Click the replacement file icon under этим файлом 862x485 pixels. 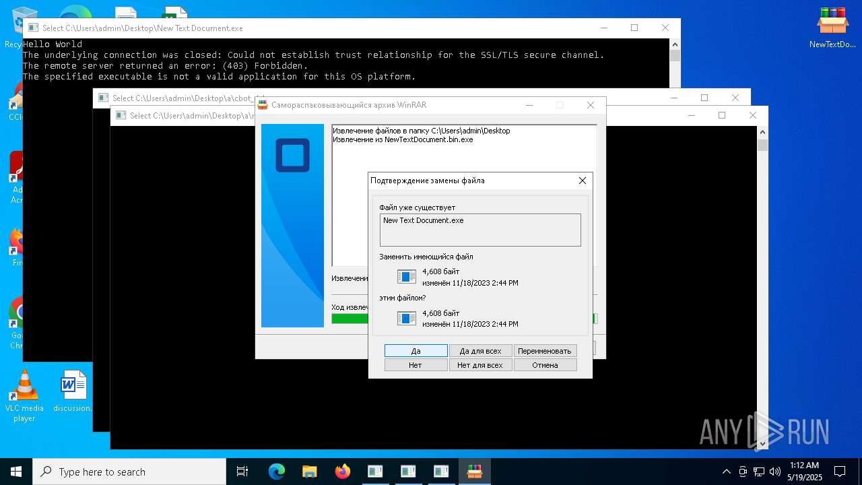[x=407, y=318]
